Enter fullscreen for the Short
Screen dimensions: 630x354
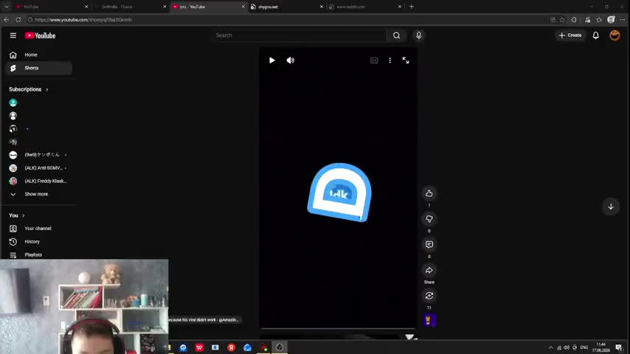(406, 60)
